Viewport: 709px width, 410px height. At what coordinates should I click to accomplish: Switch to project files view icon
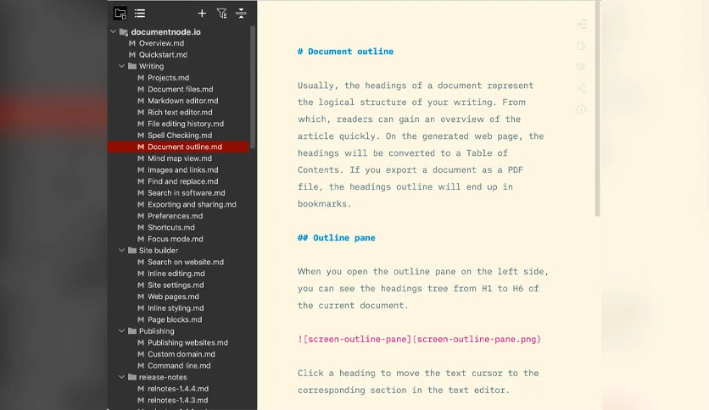coord(120,14)
